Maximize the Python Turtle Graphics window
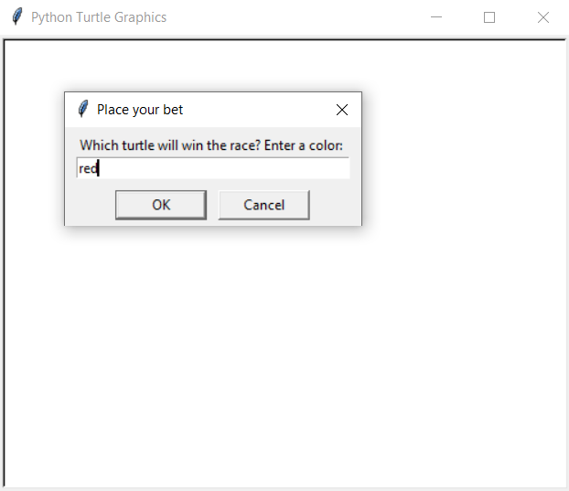This screenshot has width=569, height=491. (x=489, y=17)
